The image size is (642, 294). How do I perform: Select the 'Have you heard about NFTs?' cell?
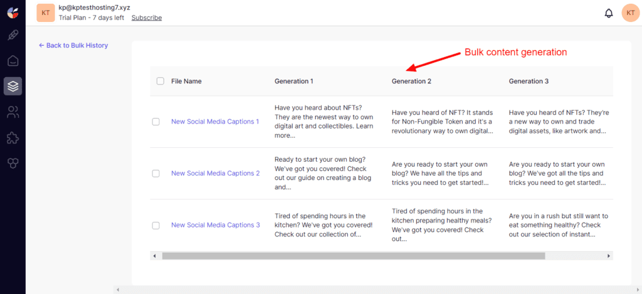[x=324, y=122]
